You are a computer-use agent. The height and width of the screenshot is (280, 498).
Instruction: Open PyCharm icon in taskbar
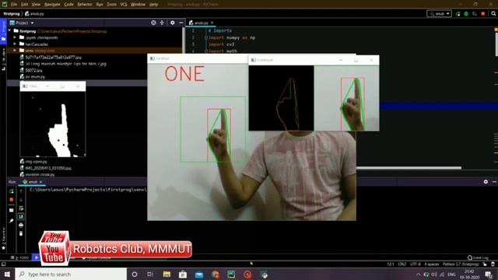click(231, 275)
